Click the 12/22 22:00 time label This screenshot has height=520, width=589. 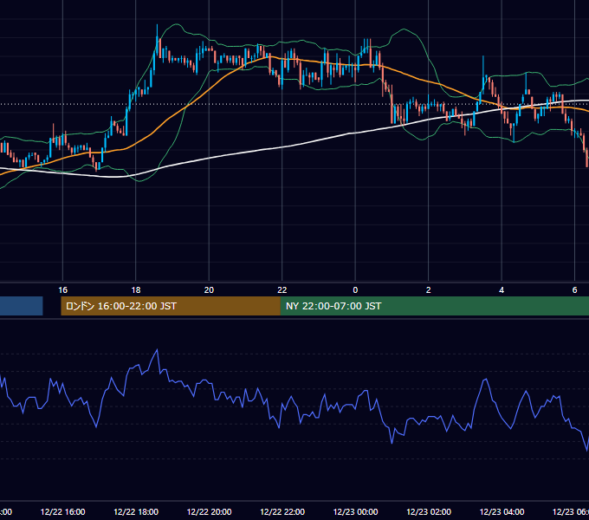pyautogui.click(x=282, y=511)
